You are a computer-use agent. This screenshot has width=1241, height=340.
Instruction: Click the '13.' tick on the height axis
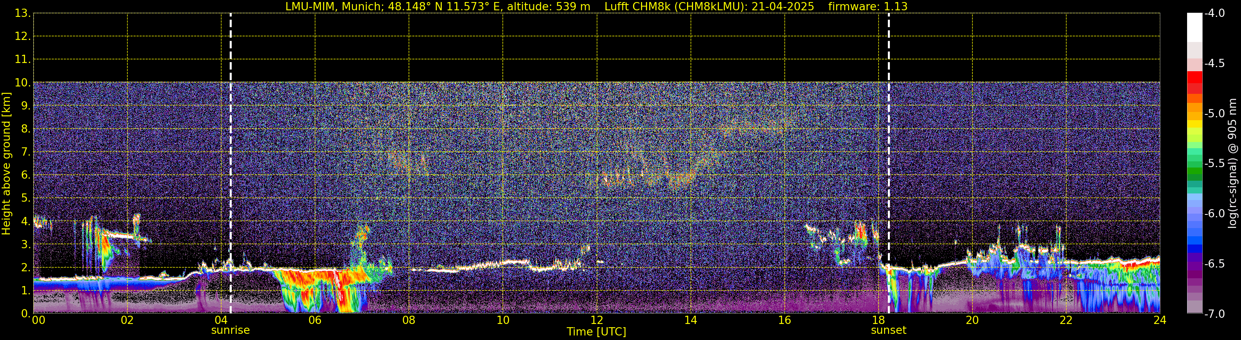(23, 14)
